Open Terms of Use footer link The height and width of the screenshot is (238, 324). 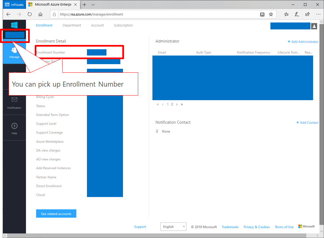pyautogui.click(x=284, y=227)
